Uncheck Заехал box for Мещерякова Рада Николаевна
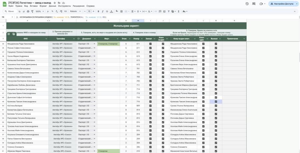 click(x=150, y=44)
